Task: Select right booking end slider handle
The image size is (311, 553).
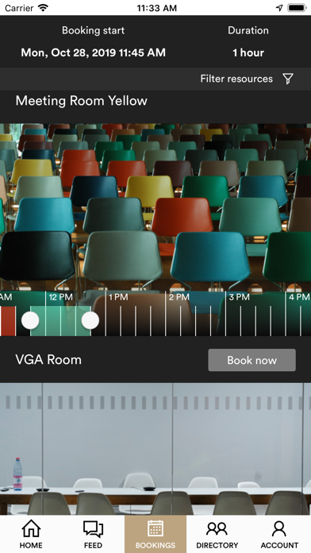Action: tap(90, 320)
